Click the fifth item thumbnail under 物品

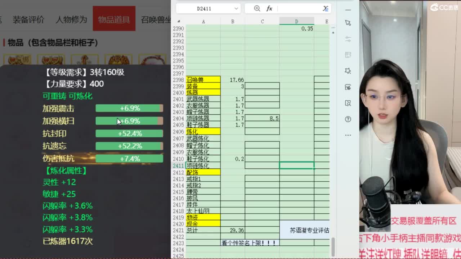(152, 59)
